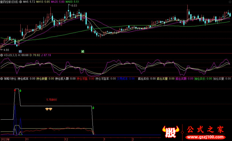Click the red up arrow buy signal
232x141 pixels.
(15, 90)
